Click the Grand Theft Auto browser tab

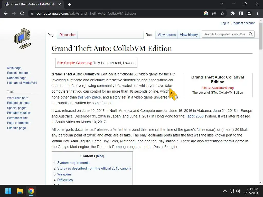(x=33, y=4)
